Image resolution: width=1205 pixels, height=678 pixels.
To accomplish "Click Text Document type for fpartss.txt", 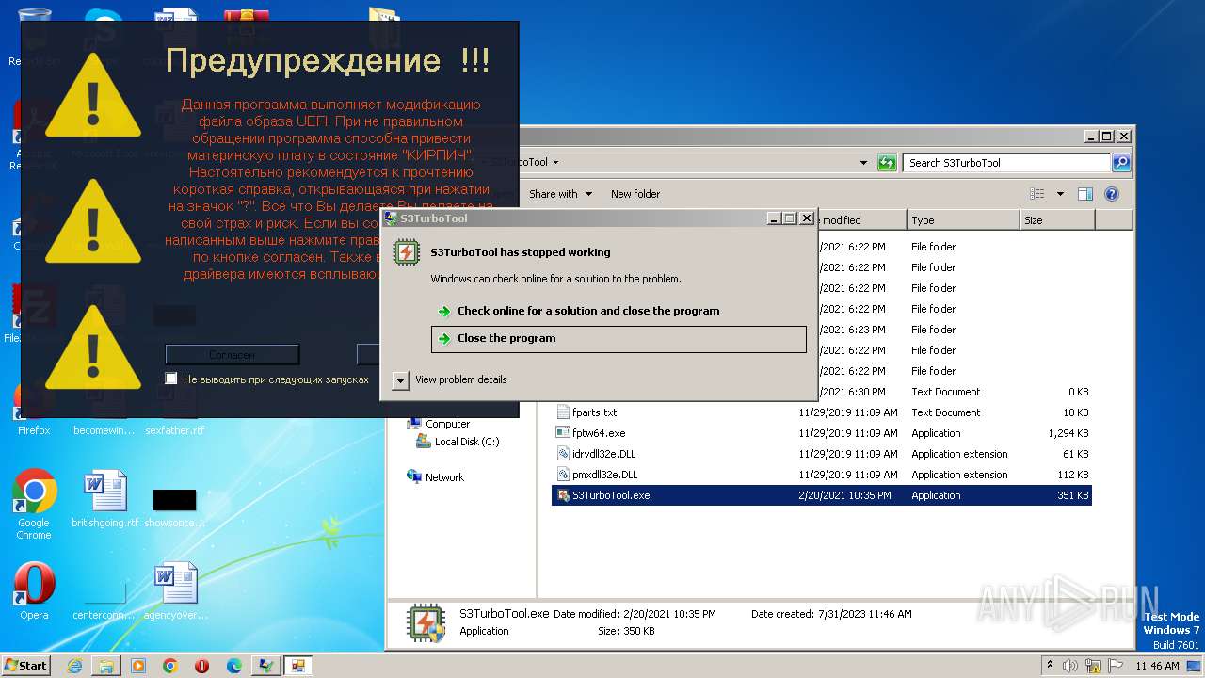I will point(946,412).
